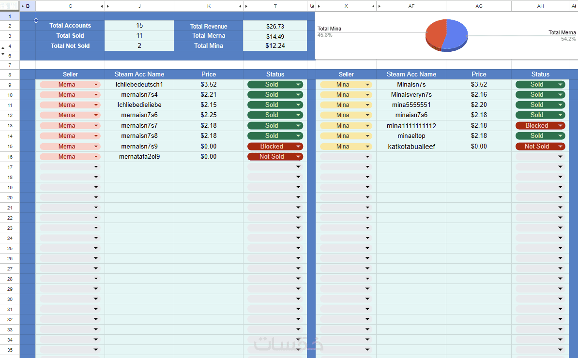
Task: Select the row 20 header
Action: [10, 198]
